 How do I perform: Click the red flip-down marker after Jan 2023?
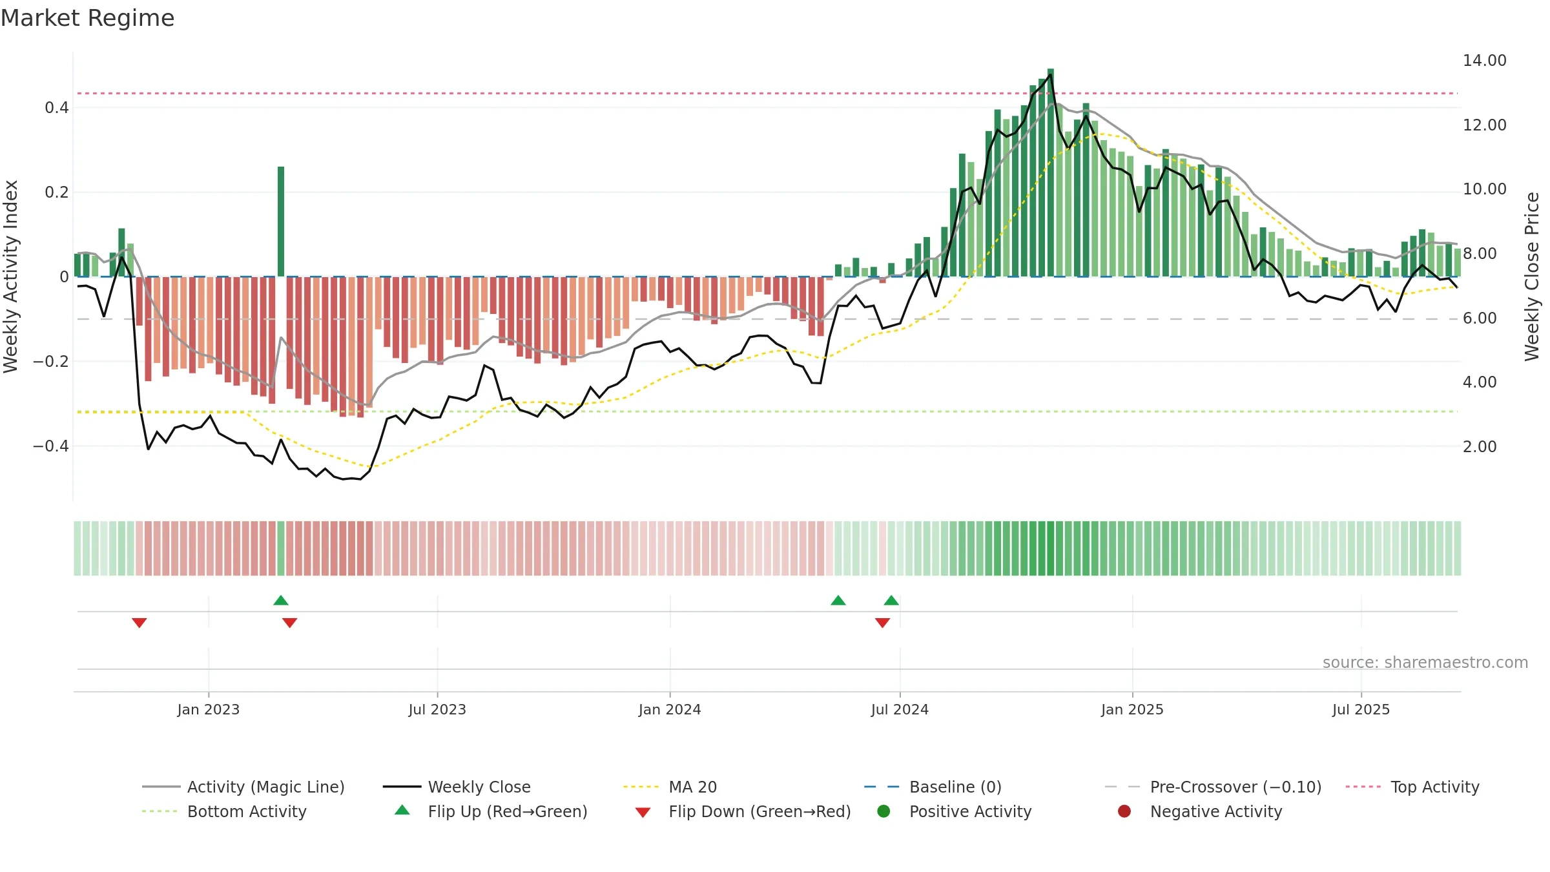[x=290, y=623]
